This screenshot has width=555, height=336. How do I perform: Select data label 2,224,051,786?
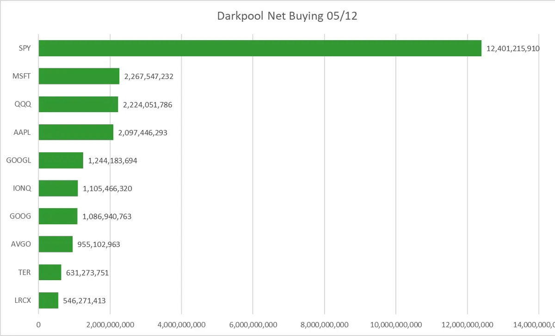coord(148,105)
